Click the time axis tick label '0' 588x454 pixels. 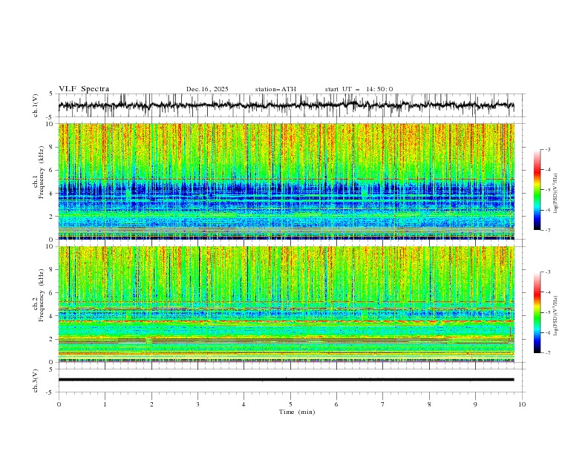click(59, 404)
